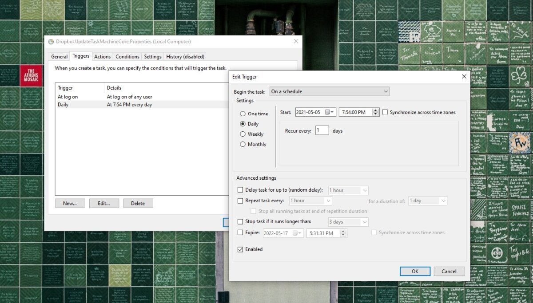The height and width of the screenshot is (303, 533).
Task: Uncheck the Enabled checkbox
Action: (240, 249)
